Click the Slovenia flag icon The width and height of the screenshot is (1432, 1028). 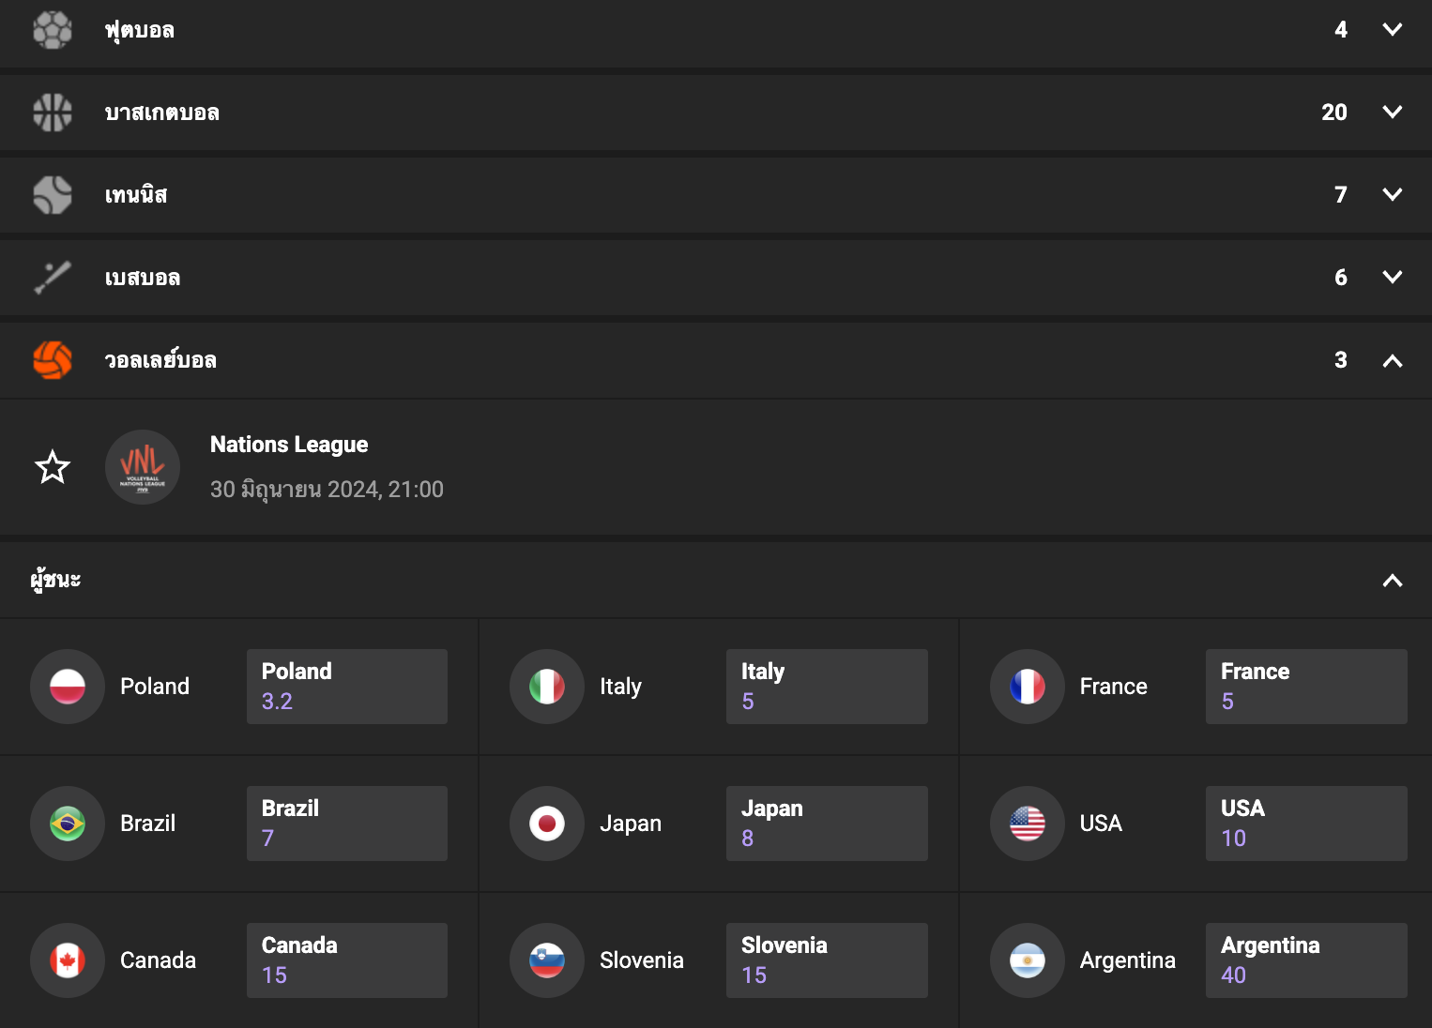tap(547, 960)
